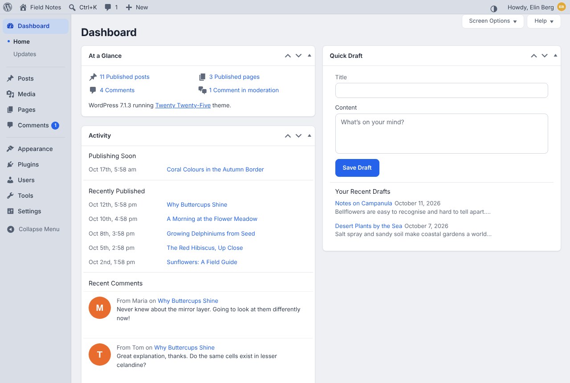The width and height of the screenshot is (570, 383).
Task: Click Elin Berg avatar badge
Action: coord(561,7)
